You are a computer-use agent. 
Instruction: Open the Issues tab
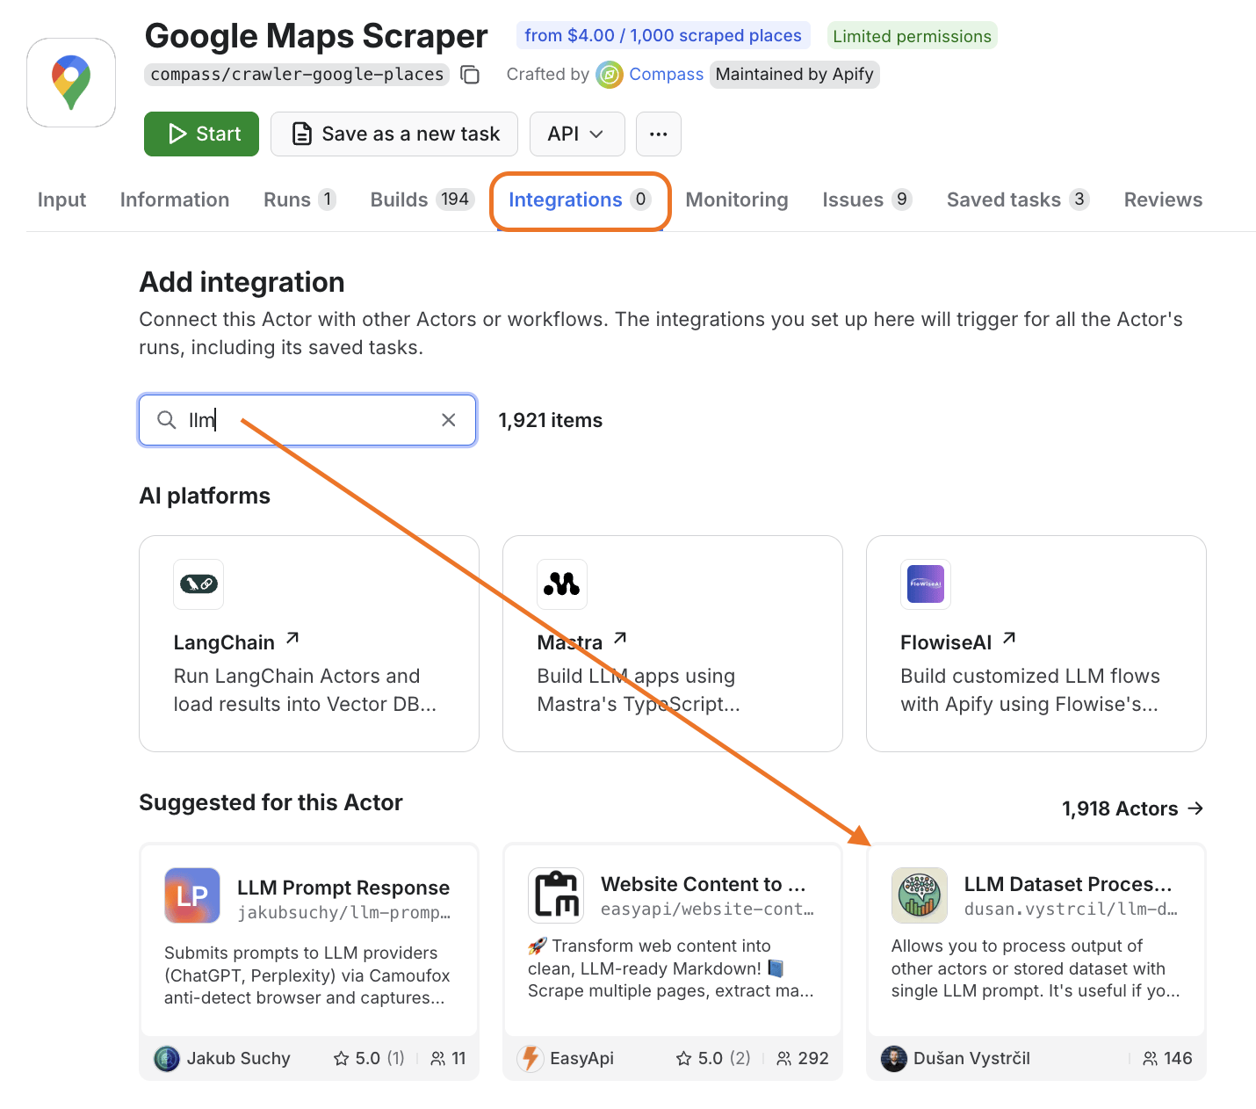(x=867, y=200)
